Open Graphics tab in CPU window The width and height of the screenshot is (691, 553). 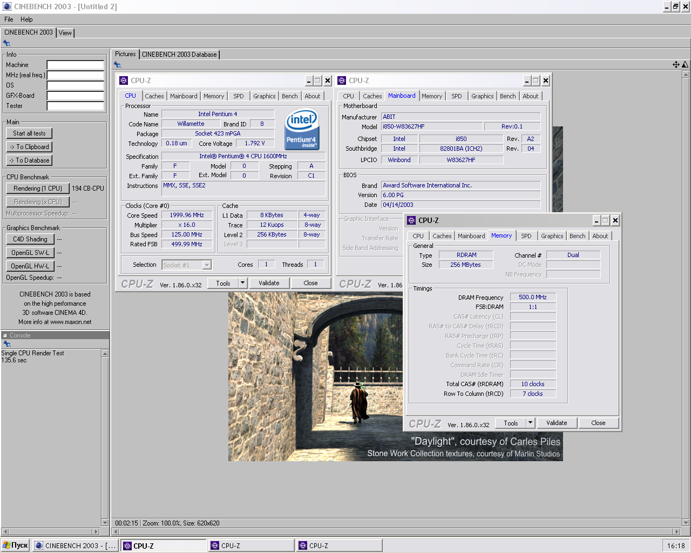coord(265,96)
